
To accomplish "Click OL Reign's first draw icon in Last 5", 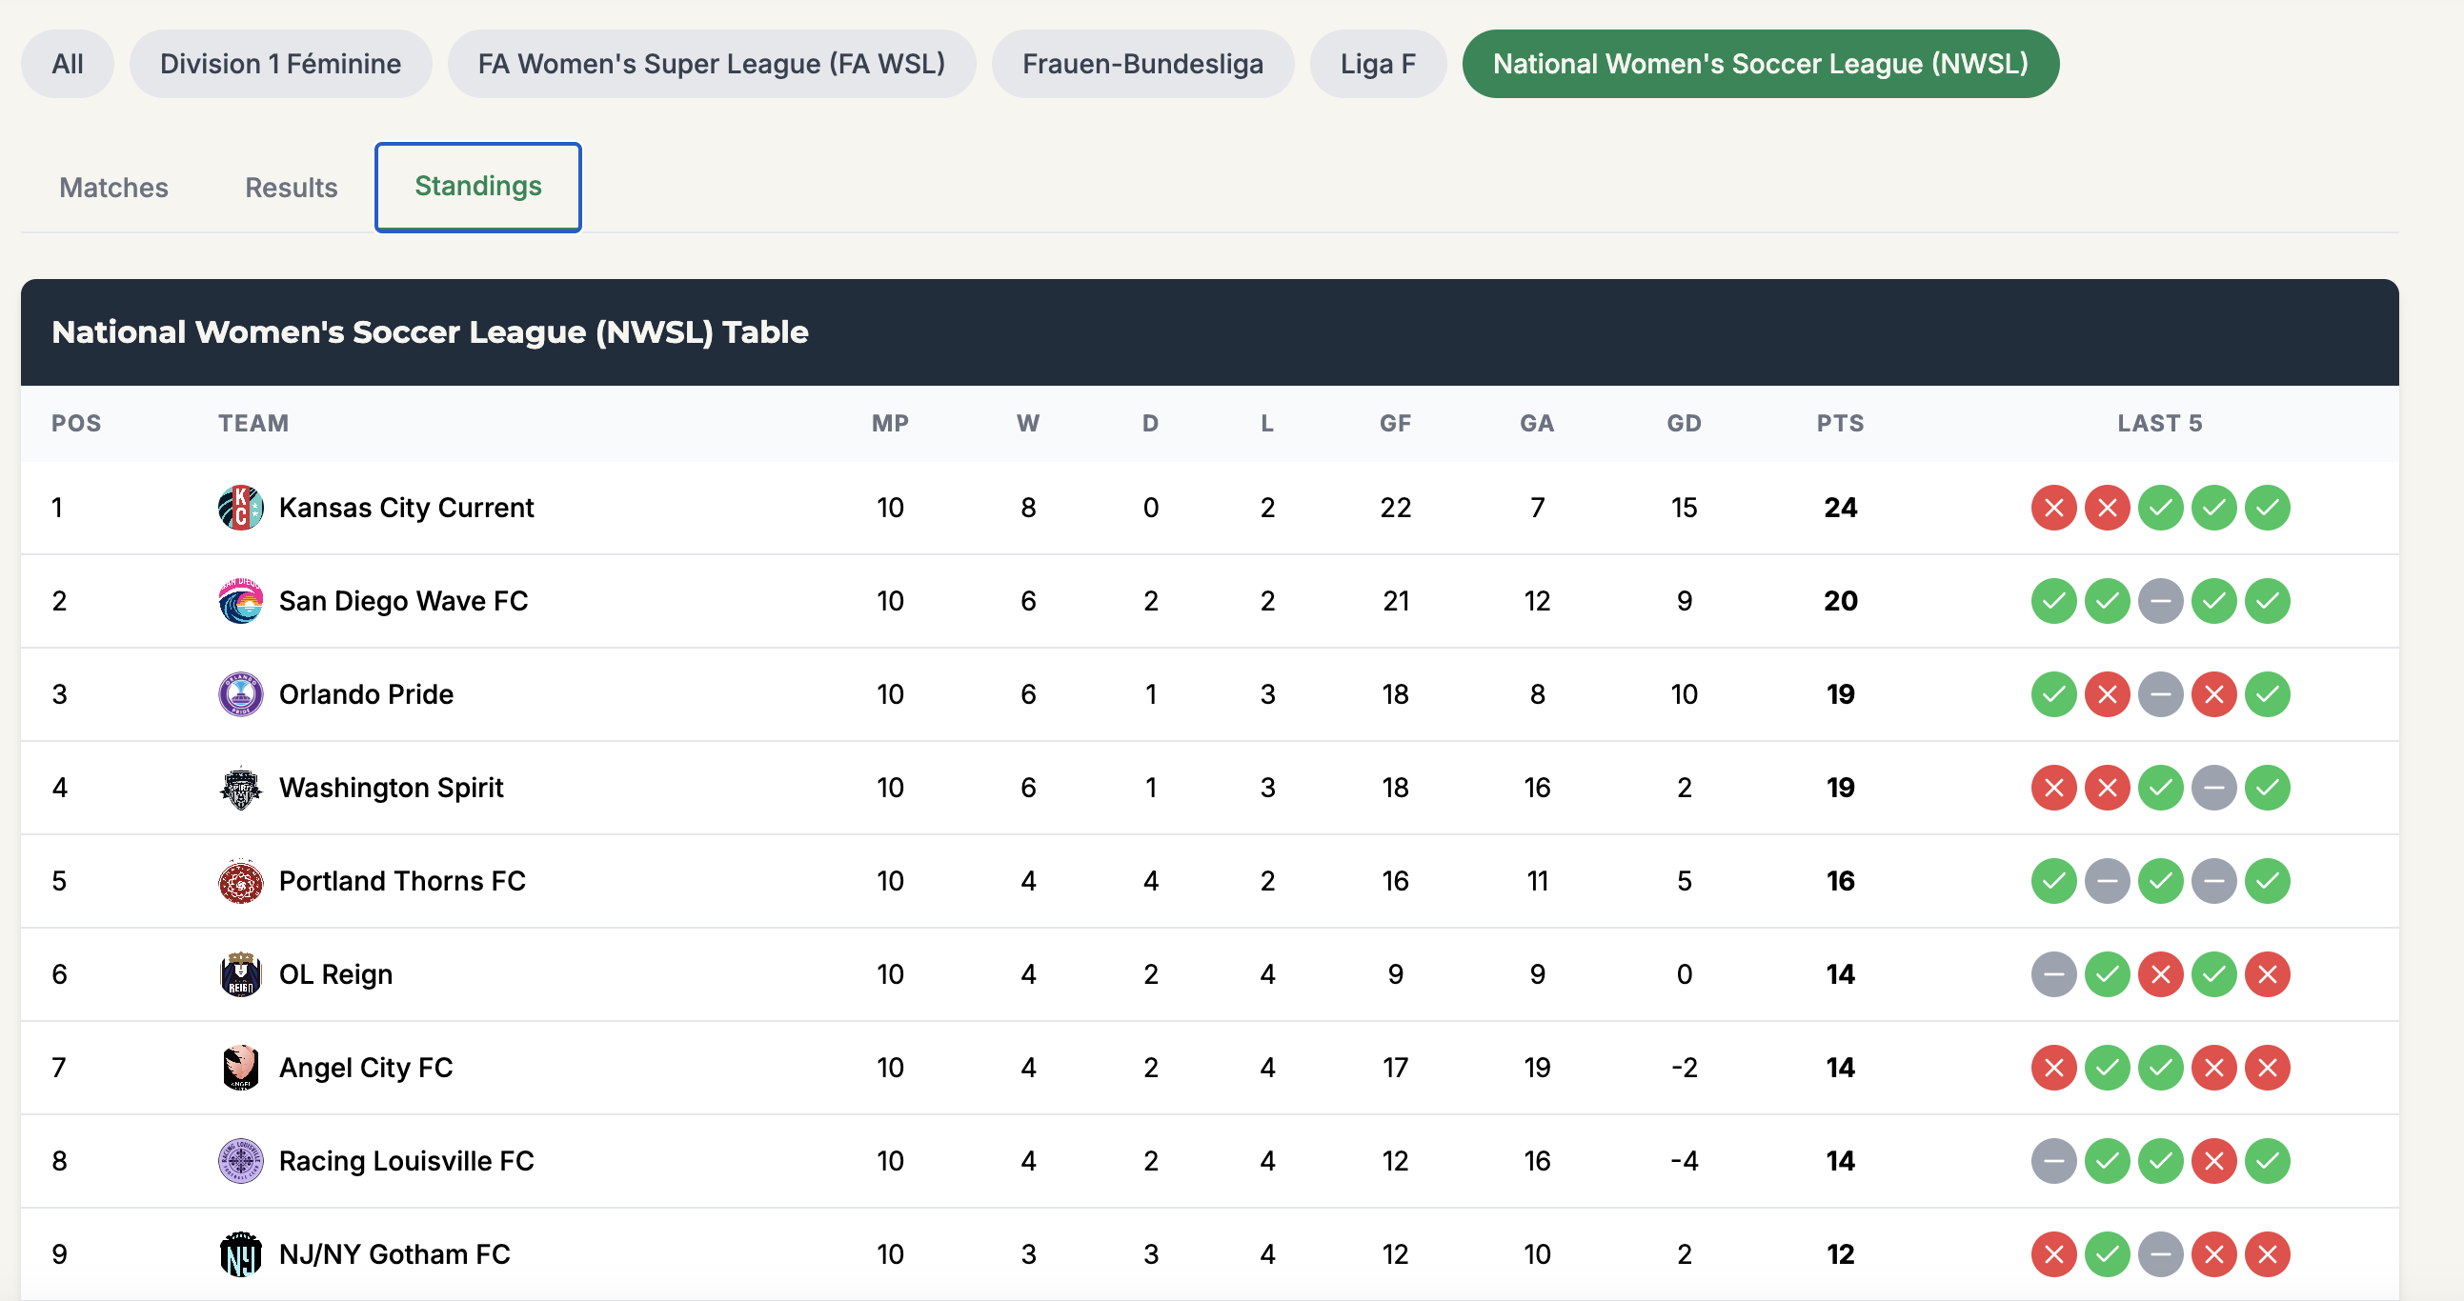I will click(2053, 975).
